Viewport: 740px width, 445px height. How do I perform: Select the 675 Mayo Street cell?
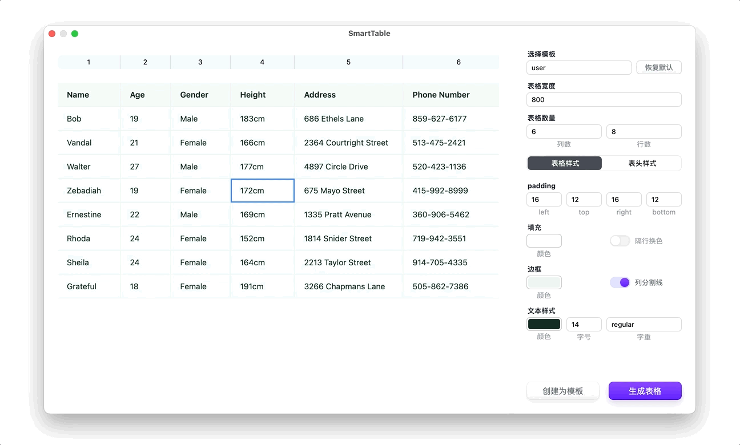coord(349,191)
